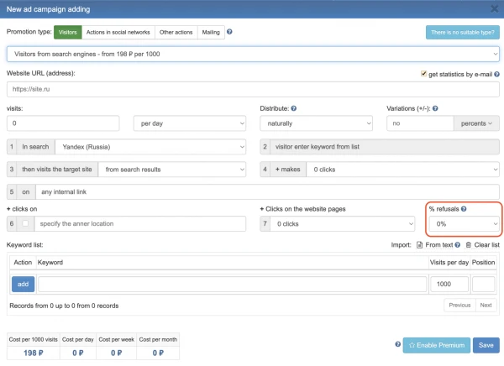Open the Distribute help tooltip icon
504x366 pixels.
tap(293, 108)
